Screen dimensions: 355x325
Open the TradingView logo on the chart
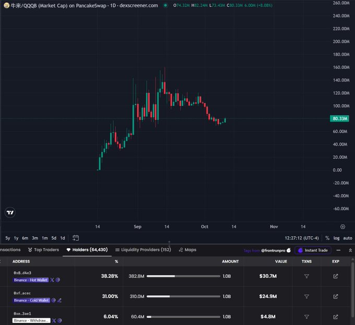(x=10, y=213)
